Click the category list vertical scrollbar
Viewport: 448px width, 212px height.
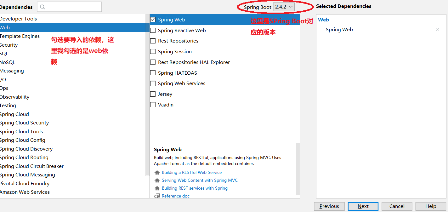coord(147,95)
